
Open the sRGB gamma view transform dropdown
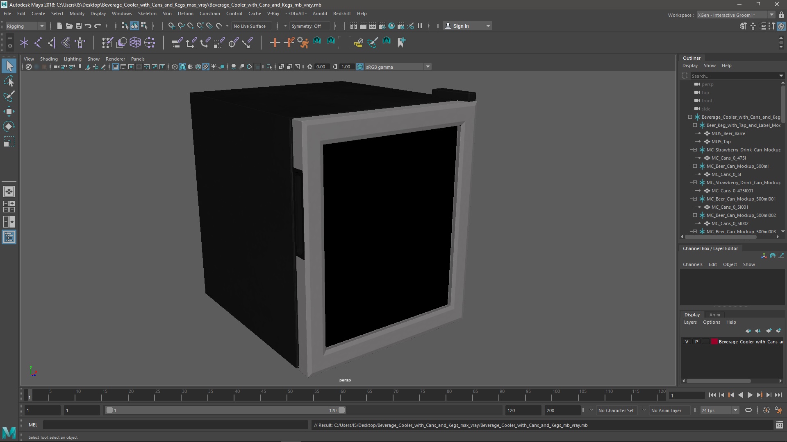397,67
